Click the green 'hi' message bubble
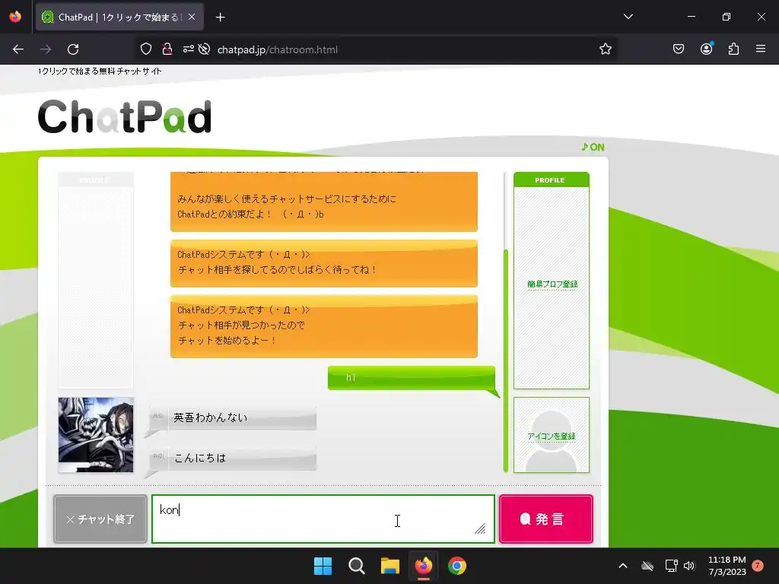 (412, 378)
